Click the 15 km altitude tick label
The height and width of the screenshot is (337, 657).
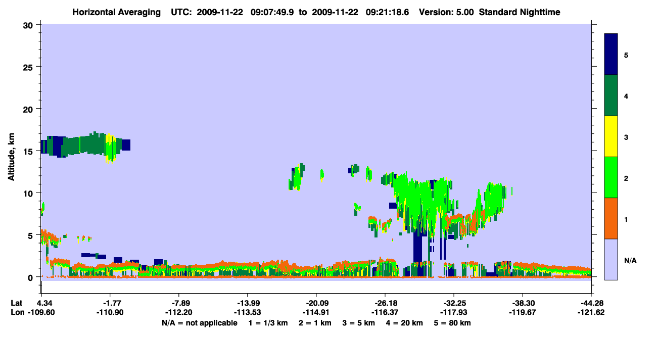[x=29, y=151]
